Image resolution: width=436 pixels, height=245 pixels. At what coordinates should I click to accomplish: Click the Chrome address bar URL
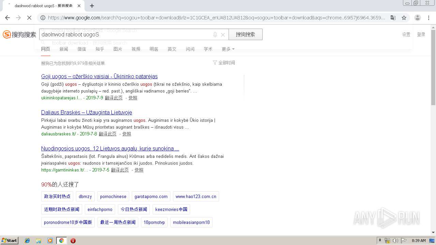pos(217,18)
